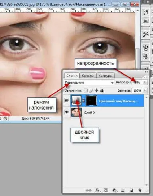153x196 pixels.
Task: Open the History panel icon in the dock
Action: (146, 13)
